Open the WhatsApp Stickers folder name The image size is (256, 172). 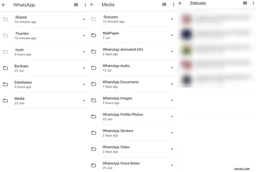click(x=118, y=131)
